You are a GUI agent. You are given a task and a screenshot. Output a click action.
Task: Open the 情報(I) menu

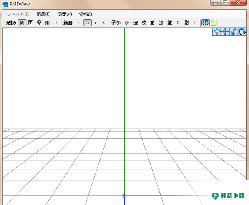pos(86,14)
